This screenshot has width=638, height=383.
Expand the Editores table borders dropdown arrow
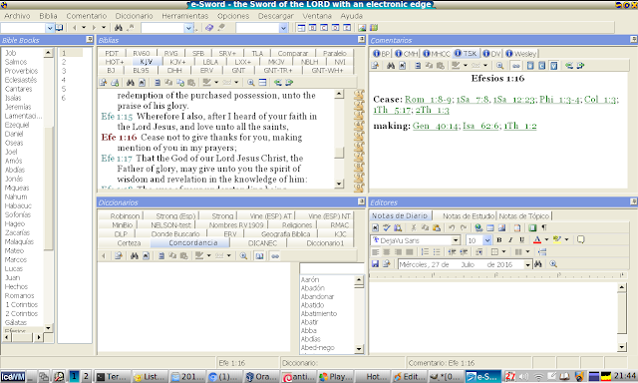pos(503,252)
